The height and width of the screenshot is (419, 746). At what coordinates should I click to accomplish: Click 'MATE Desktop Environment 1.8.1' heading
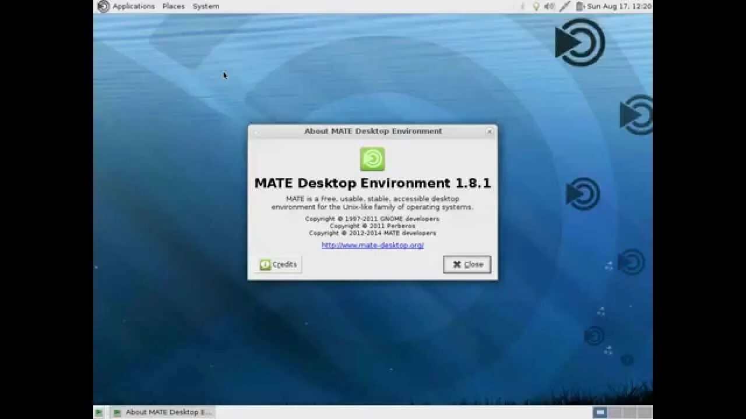(372, 183)
